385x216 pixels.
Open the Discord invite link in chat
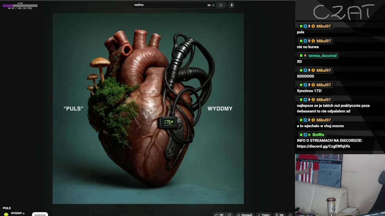tap(323, 146)
